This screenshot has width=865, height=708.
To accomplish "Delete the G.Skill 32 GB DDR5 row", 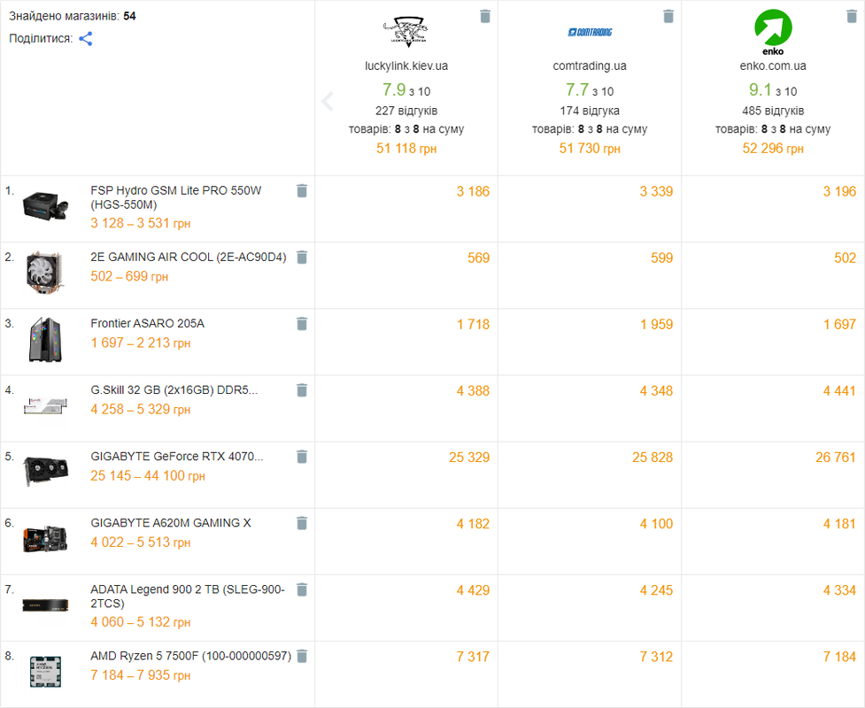I will pyautogui.click(x=302, y=390).
